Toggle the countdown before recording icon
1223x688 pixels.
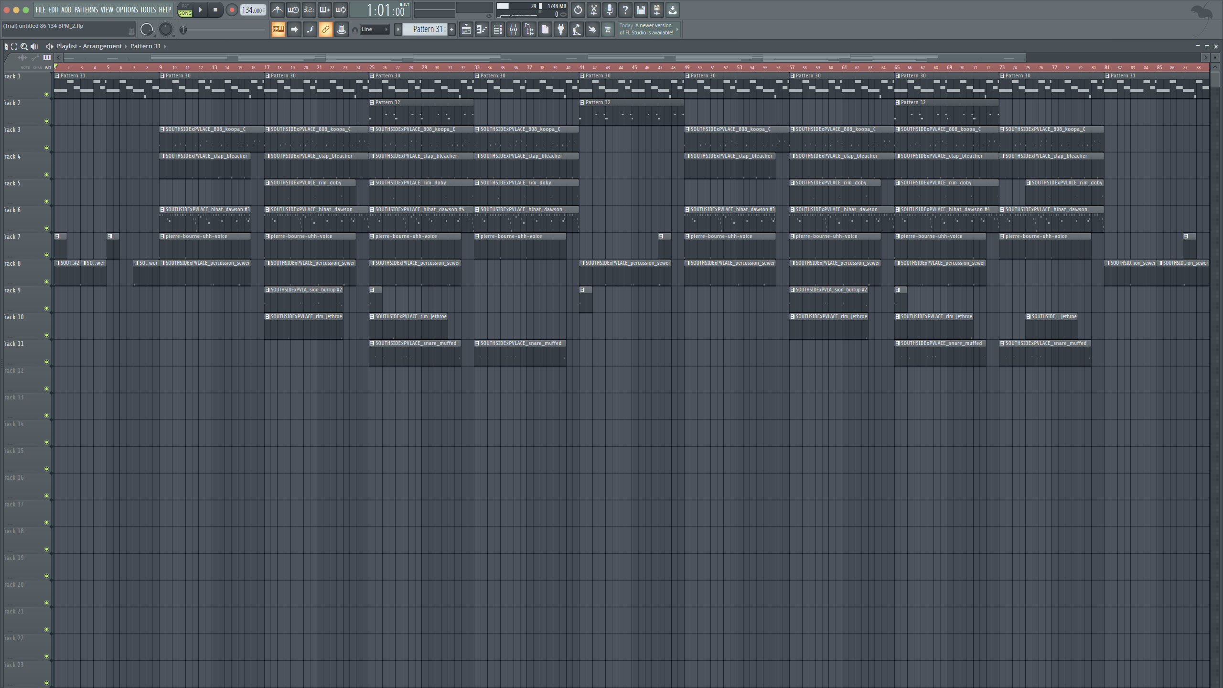[x=309, y=10]
